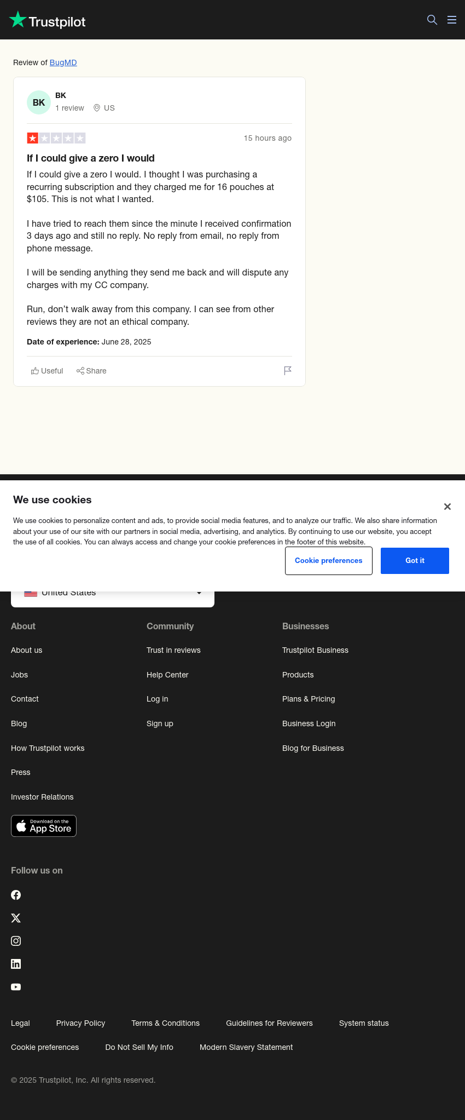
Task: Open Investor Relations link
Action: tap(42, 797)
